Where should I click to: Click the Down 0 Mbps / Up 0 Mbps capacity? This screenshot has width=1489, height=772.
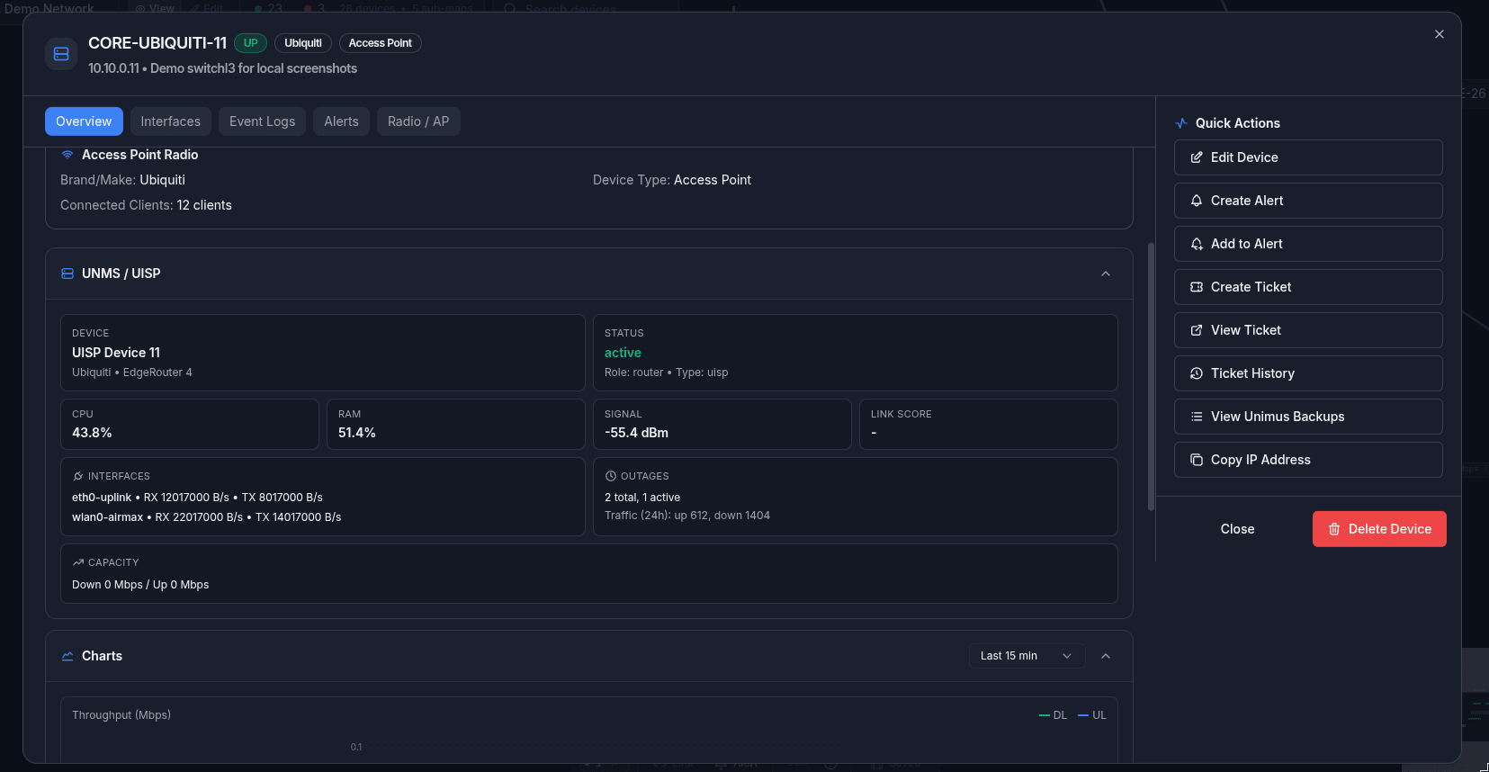click(x=140, y=585)
